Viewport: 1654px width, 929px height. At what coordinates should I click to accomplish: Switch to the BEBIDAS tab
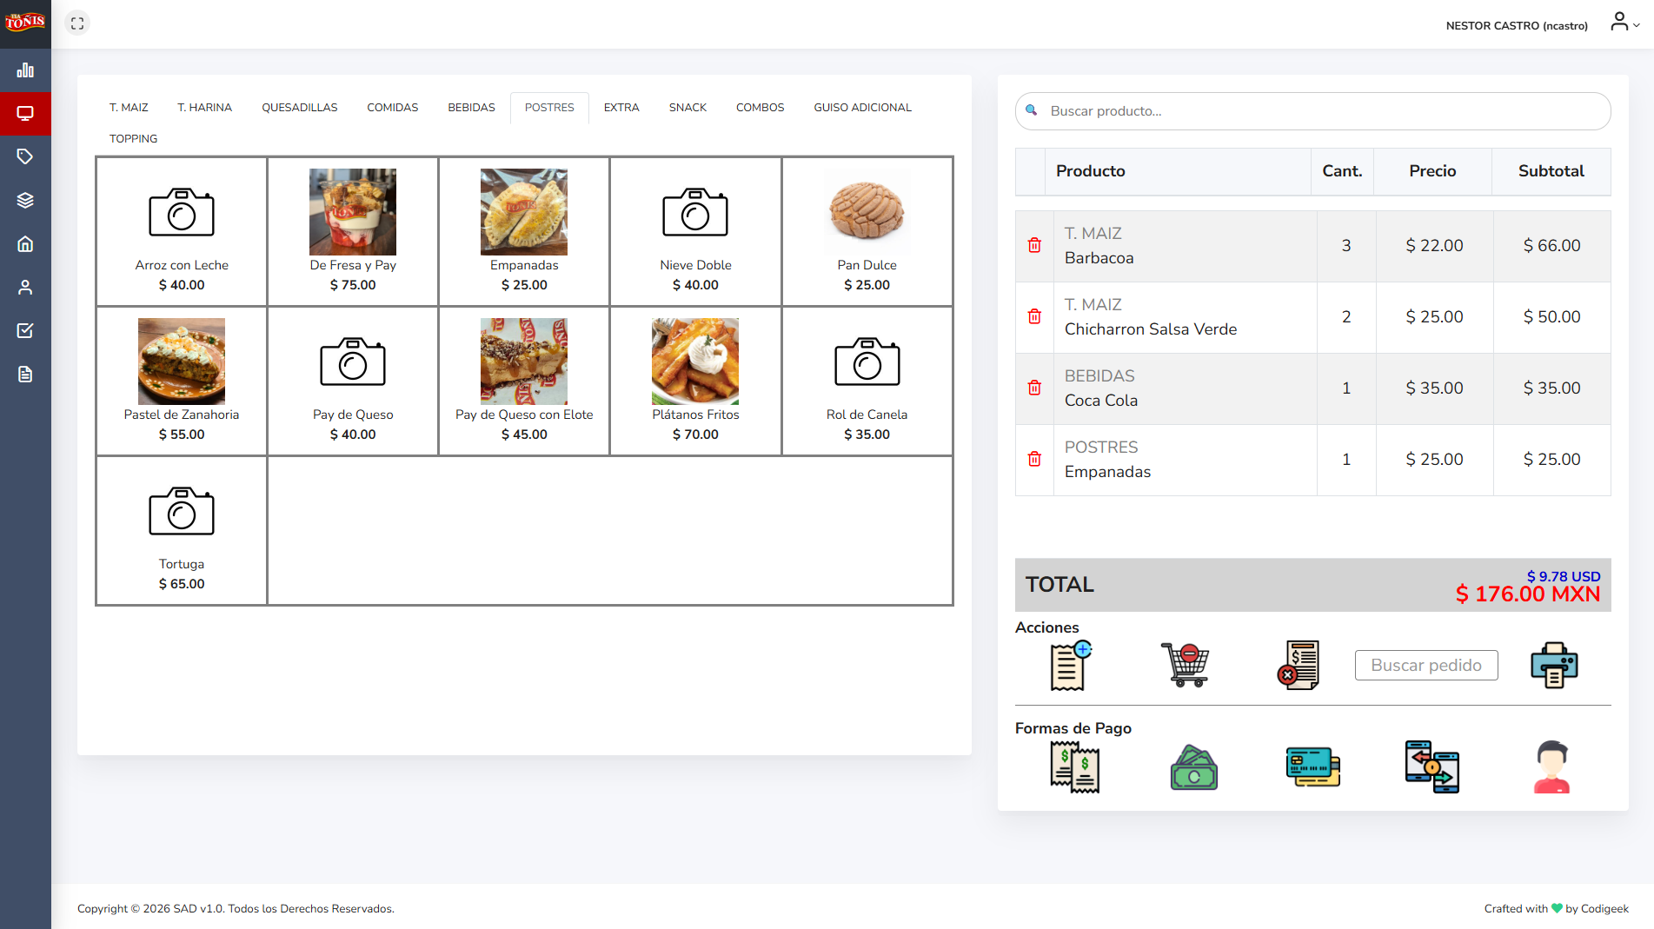[x=471, y=108]
